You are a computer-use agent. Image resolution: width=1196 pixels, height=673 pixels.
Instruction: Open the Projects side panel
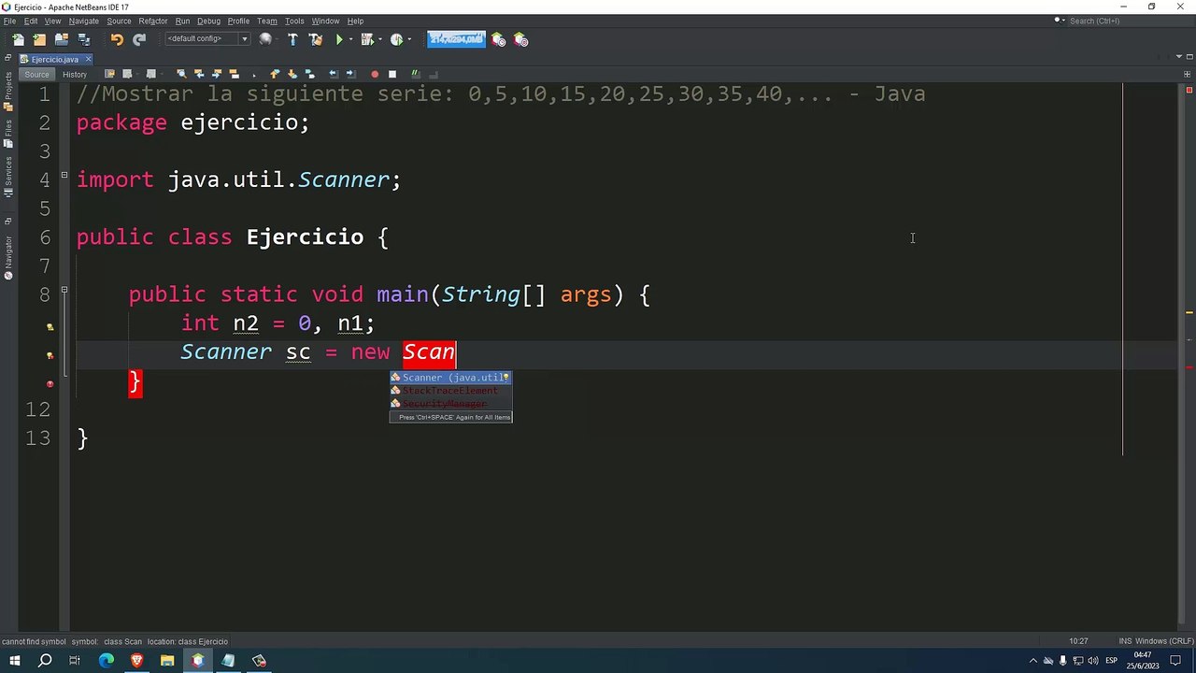8,93
